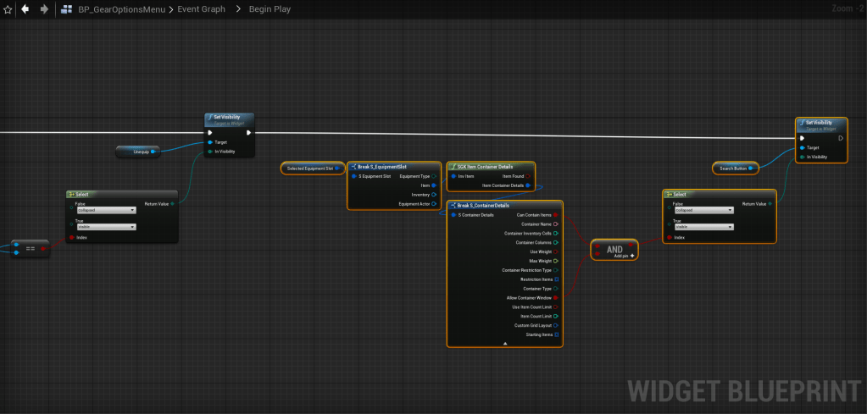
Task: Select the Search Button variable node
Action: click(x=735, y=168)
